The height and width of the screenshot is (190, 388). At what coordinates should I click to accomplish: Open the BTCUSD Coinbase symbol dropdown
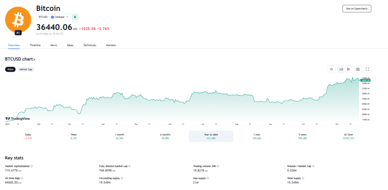pos(53,17)
